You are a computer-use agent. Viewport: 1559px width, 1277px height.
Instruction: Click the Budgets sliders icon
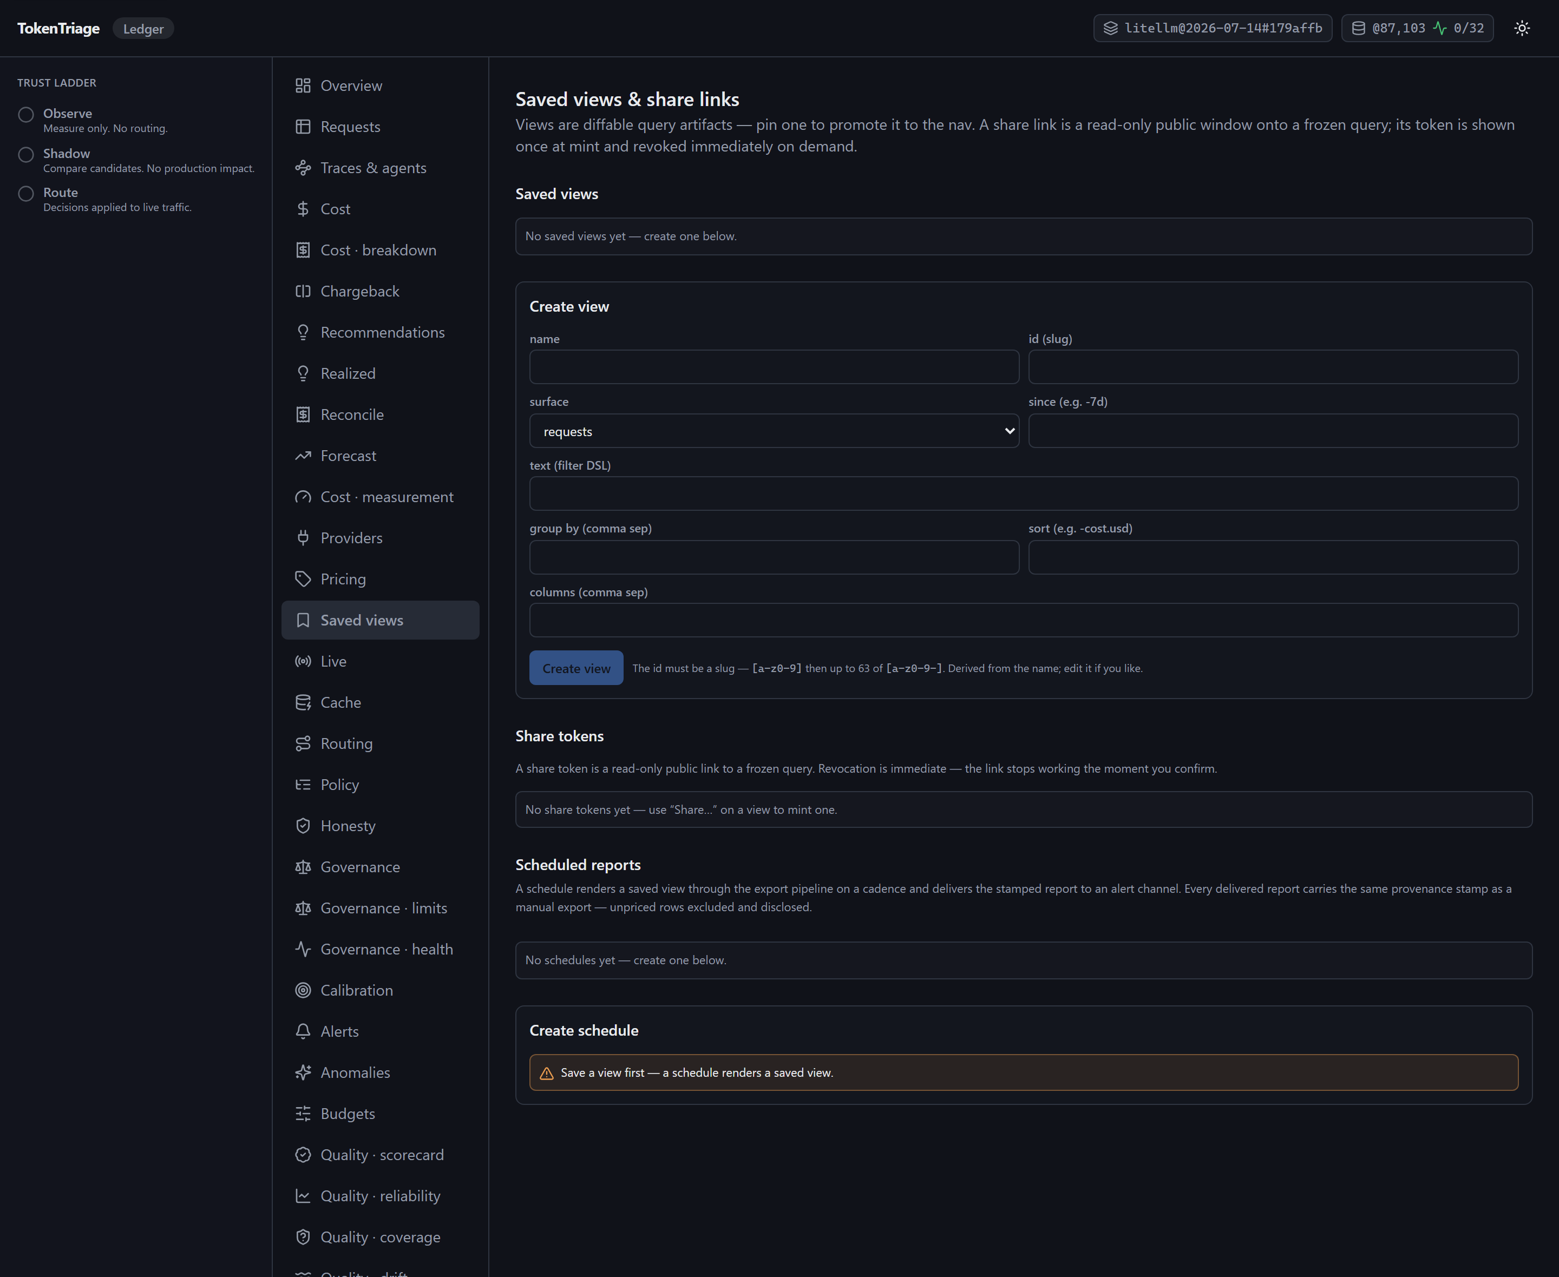click(x=303, y=1115)
